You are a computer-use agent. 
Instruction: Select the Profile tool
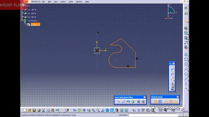click(x=186, y=54)
